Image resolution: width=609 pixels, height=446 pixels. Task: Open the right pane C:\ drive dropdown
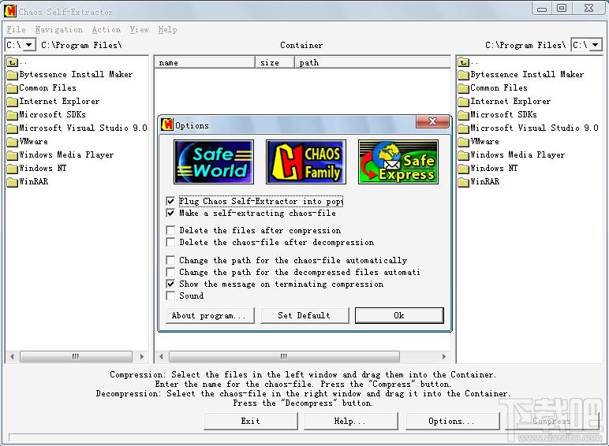click(x=596, y=45)
